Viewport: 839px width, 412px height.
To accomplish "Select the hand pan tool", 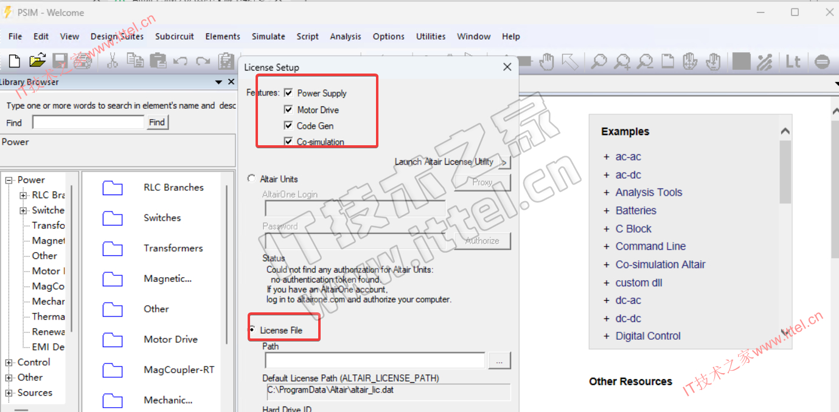I will pyautogui.click(x=548, y=61).
